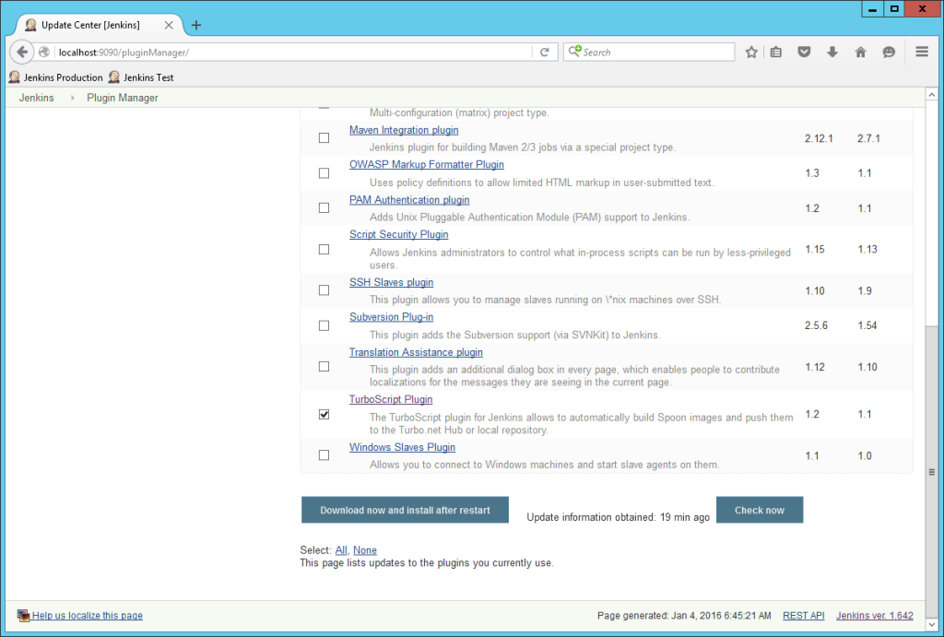
Task: Open the Firefox Hello chat icon
Action: [x=889, y=52]
